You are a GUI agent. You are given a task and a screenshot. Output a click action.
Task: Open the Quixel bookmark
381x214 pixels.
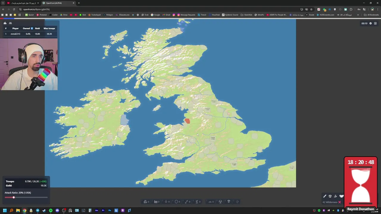29,15
